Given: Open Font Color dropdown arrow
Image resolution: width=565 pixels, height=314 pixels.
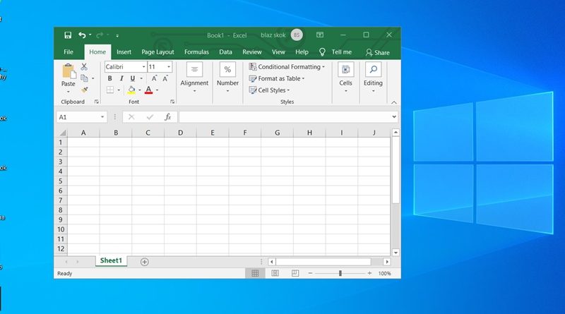Looking at the screenshot, I should tap(157, 90).
